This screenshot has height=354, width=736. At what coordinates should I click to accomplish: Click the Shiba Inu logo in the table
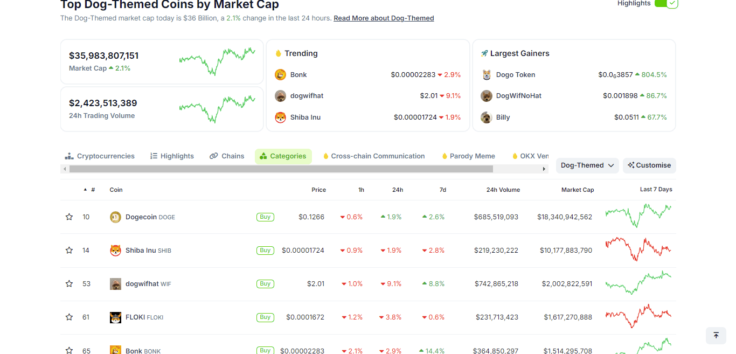click(x=115, y=251)
